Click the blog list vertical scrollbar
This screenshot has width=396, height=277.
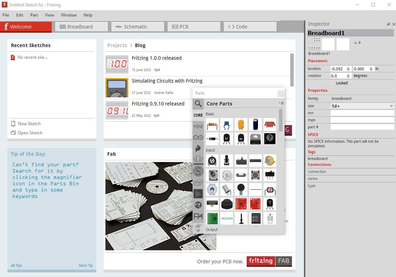coord(292,70)
